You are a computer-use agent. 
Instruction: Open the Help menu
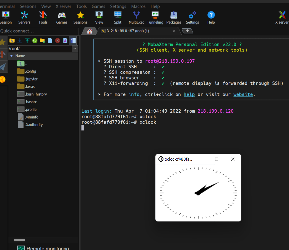(155, 6)
